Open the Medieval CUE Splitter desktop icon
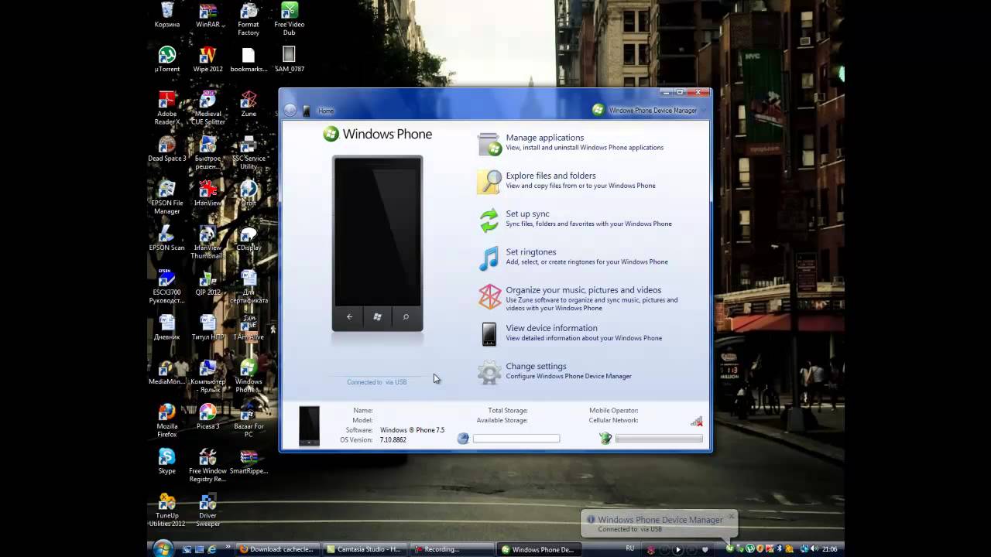Image resolution: width=991 pixels, height=557 pixels. coord(207,108)
